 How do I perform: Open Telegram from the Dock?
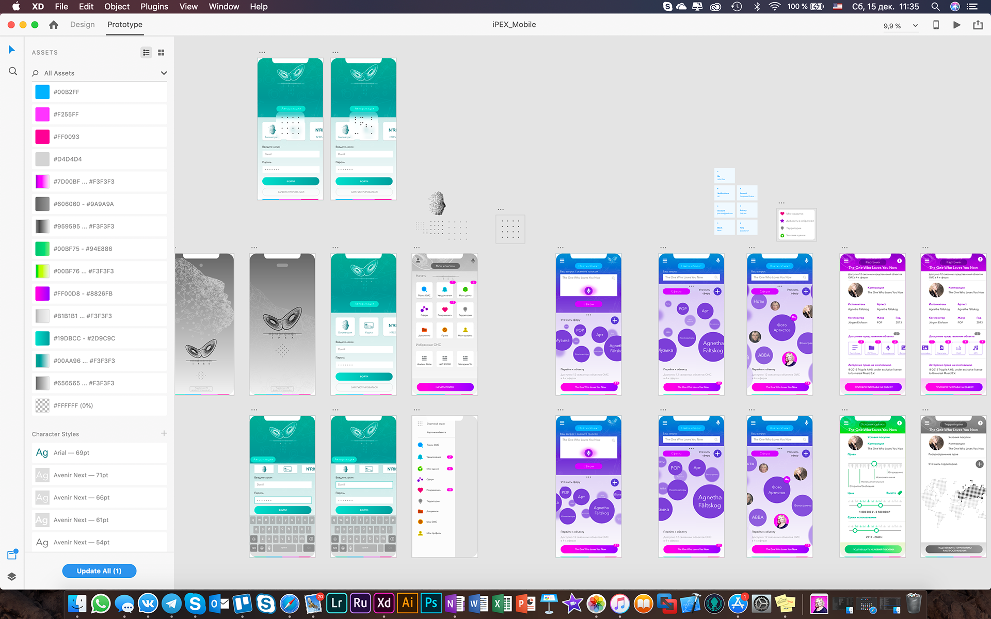coord(171,603)
